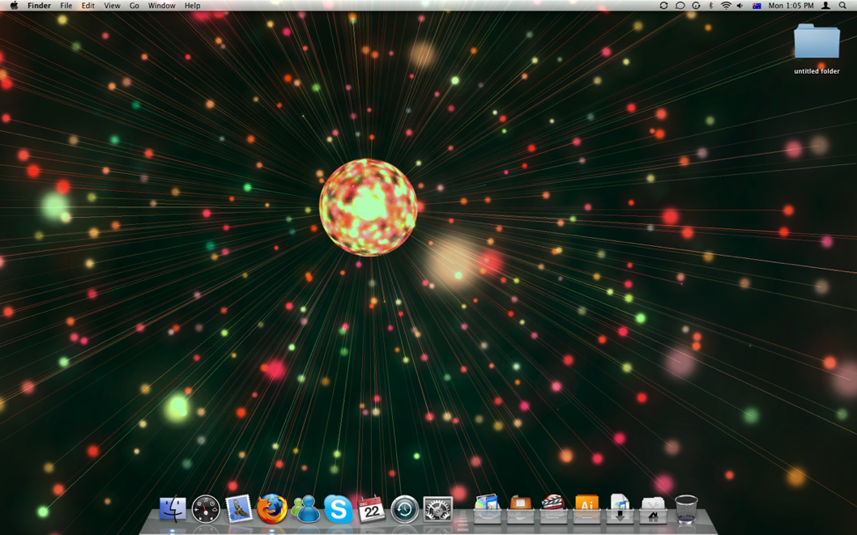The width and height of the screenshot is (857, 535).
Task: Open Spotlight search magnifier
Action: click(842, 6)
